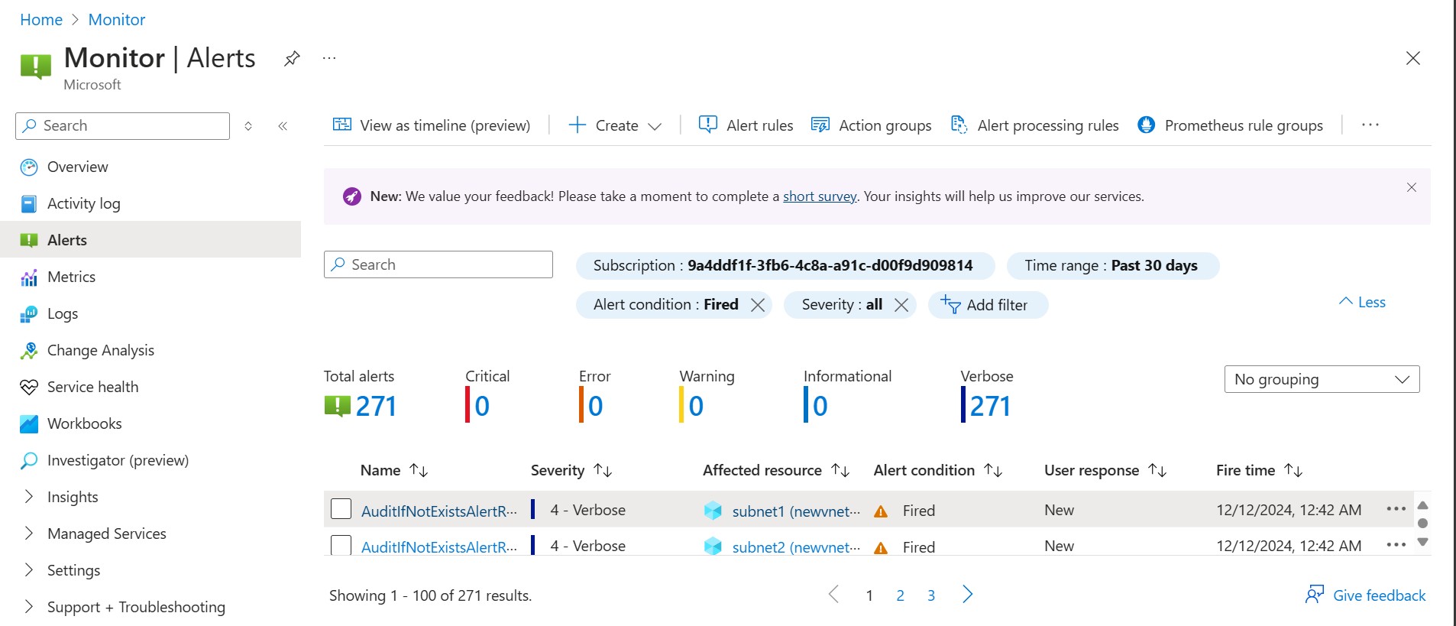The image size is (1456, 626).
Task: Click the alerts Search input field
Action: tap(438, 264)
